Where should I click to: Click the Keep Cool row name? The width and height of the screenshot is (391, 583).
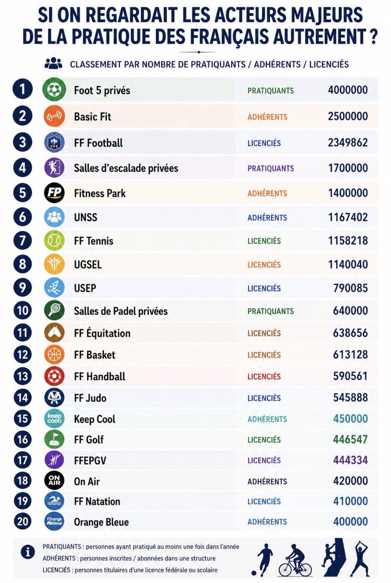click(x=95, y=419)
